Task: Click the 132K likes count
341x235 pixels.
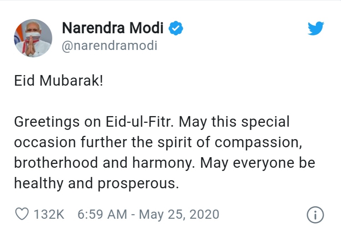Action: pos(49,214)
